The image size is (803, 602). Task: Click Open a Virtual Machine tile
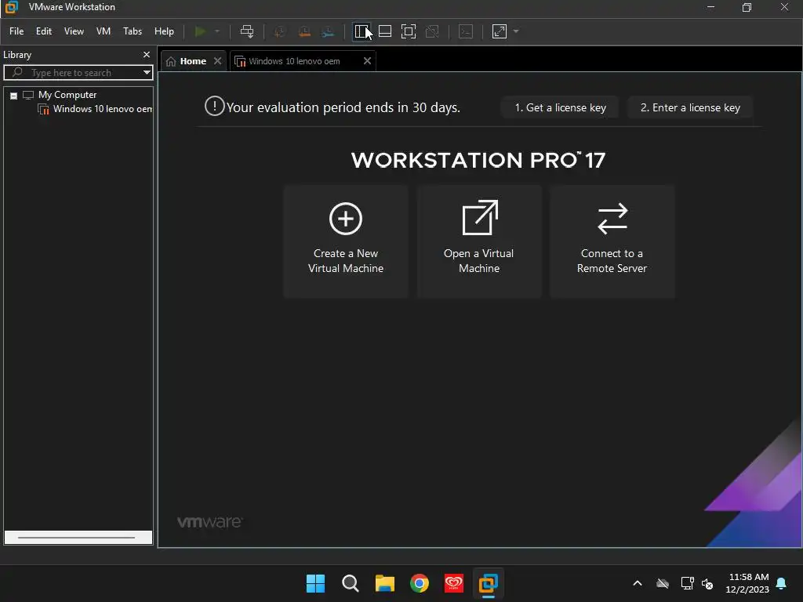(479, 241)
